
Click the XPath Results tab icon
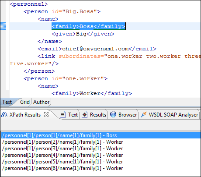pyautogui.click(x=4, y=115)
